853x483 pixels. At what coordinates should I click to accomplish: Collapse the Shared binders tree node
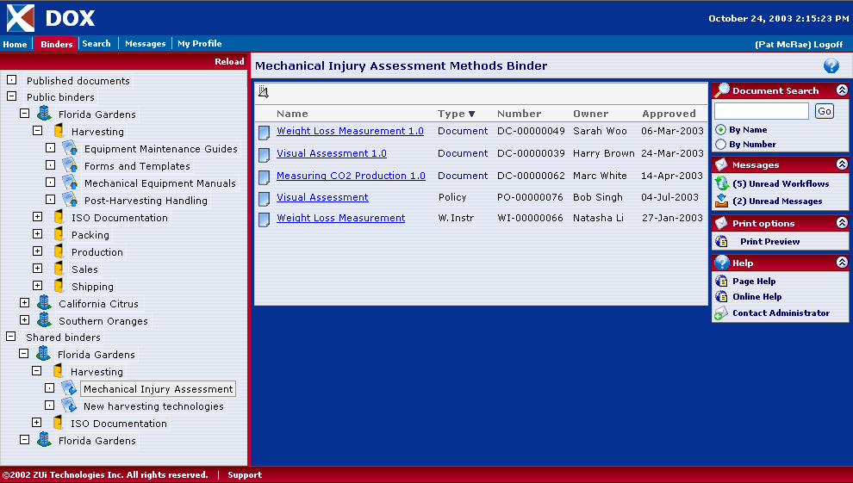(x=11, y=337)
